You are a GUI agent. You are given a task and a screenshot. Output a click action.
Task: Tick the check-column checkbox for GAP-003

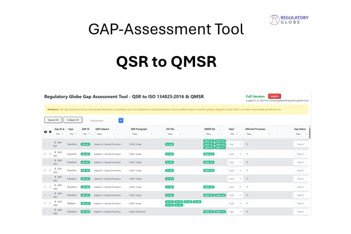pyautogui.click(x=50, y=162)
